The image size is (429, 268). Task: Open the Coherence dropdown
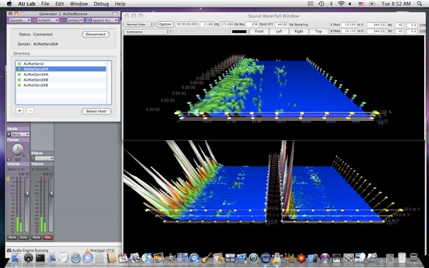tap(147, 32)
